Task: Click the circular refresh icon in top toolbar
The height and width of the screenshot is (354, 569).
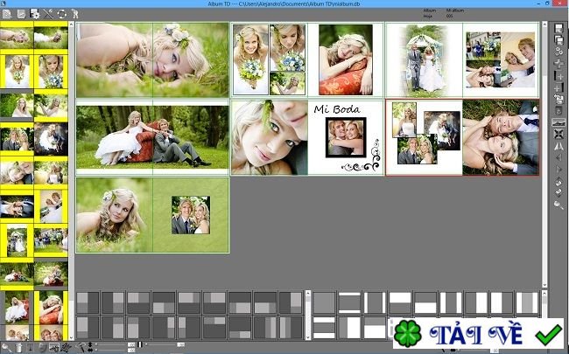Action: 61,14
